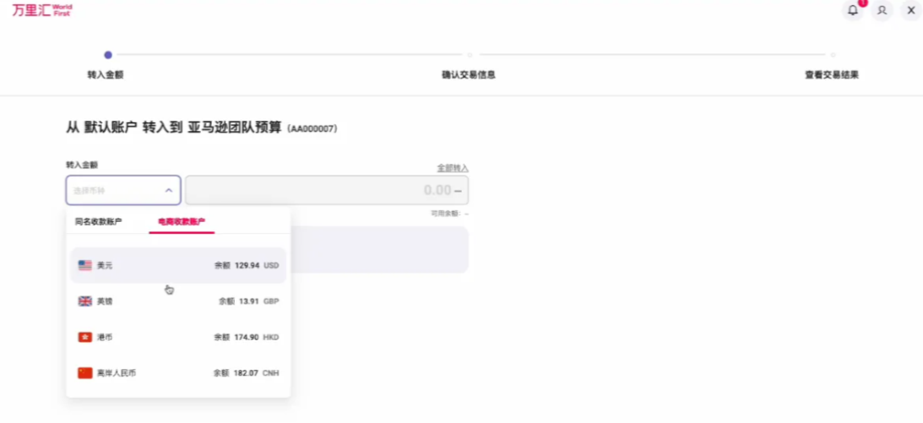Screen dimensions: 923x423
Task: Click the 转入金额 step indicator dot
Action: 108,55
